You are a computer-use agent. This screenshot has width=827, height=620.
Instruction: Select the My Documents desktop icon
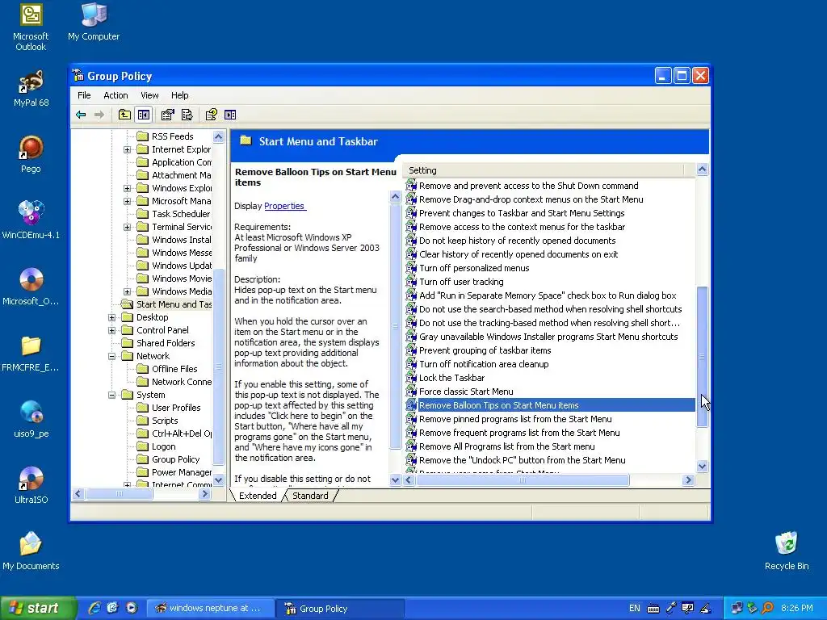pyautogui.click(x=31, y=551)
